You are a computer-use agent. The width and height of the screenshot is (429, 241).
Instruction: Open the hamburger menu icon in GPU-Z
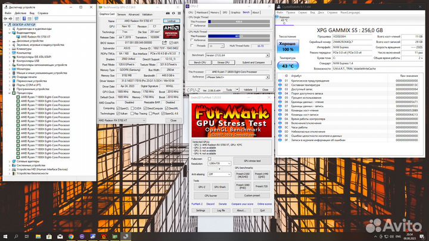pos(179,13)
